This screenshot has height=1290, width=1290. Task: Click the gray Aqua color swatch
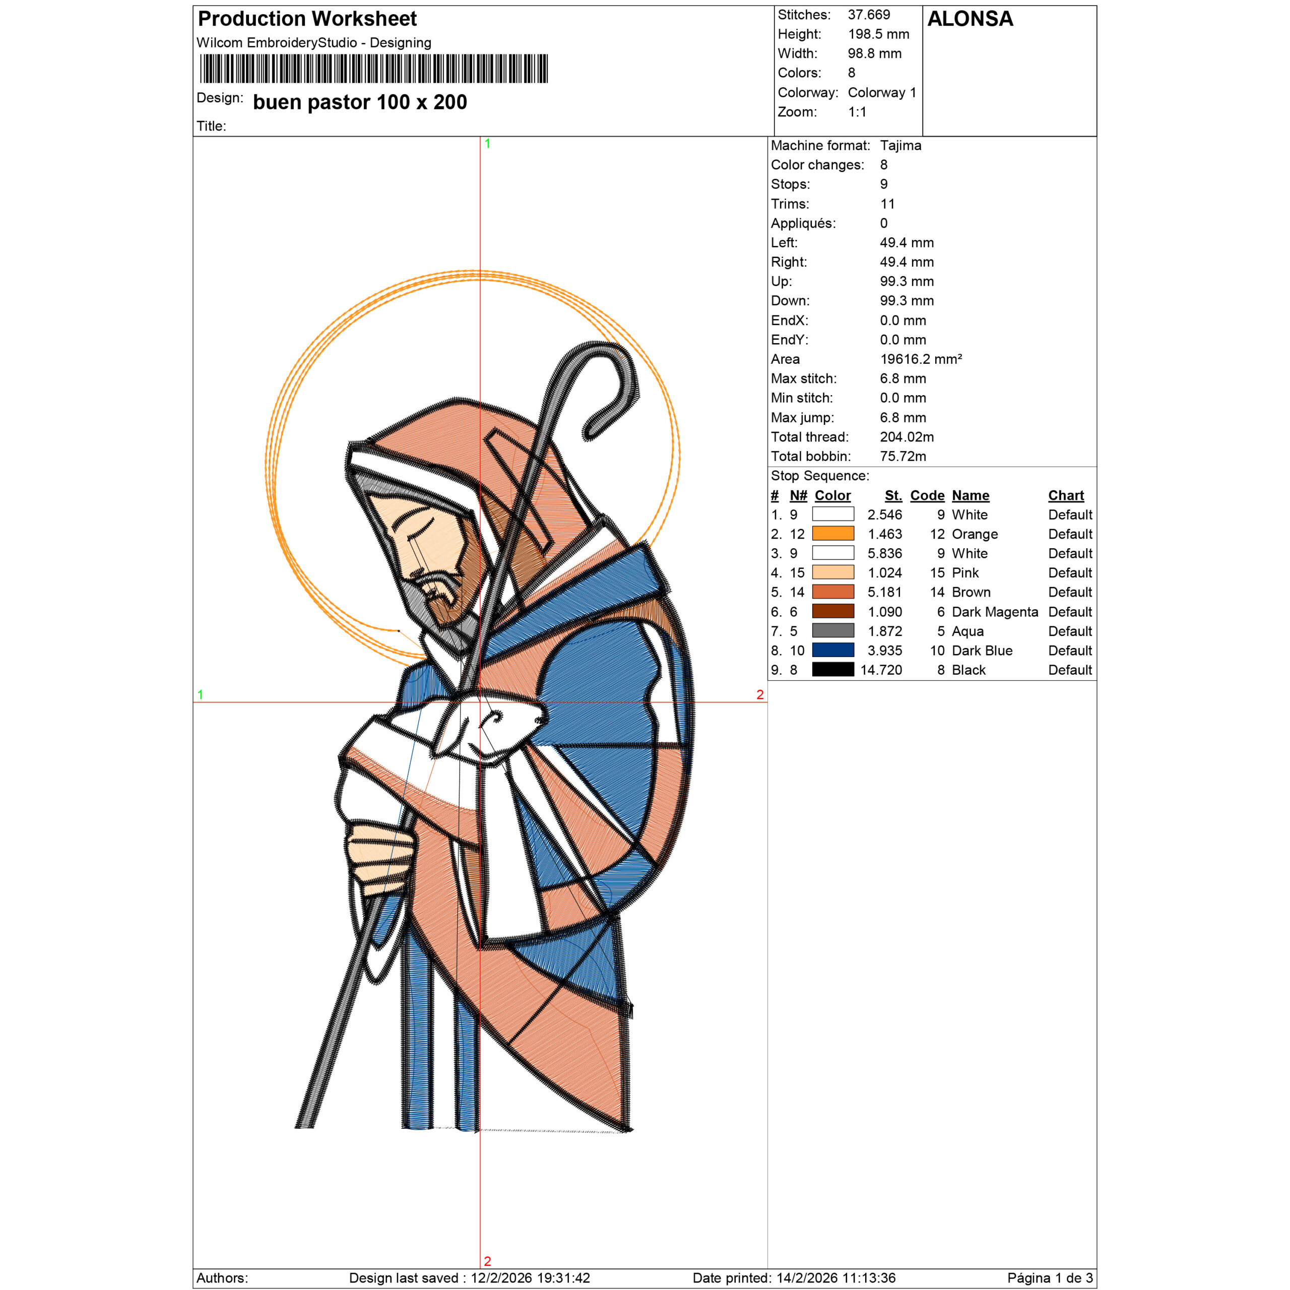[832, 630]
